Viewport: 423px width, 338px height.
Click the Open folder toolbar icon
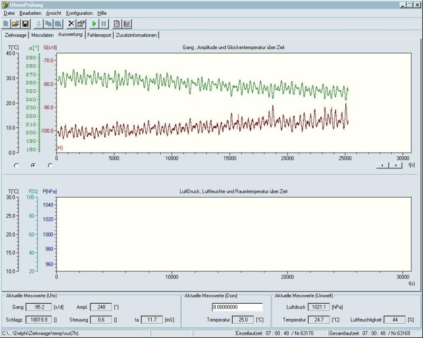click(15, 24)
